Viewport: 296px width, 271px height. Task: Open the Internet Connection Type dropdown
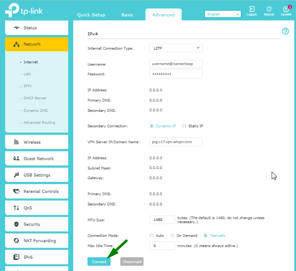coord(176,48)
